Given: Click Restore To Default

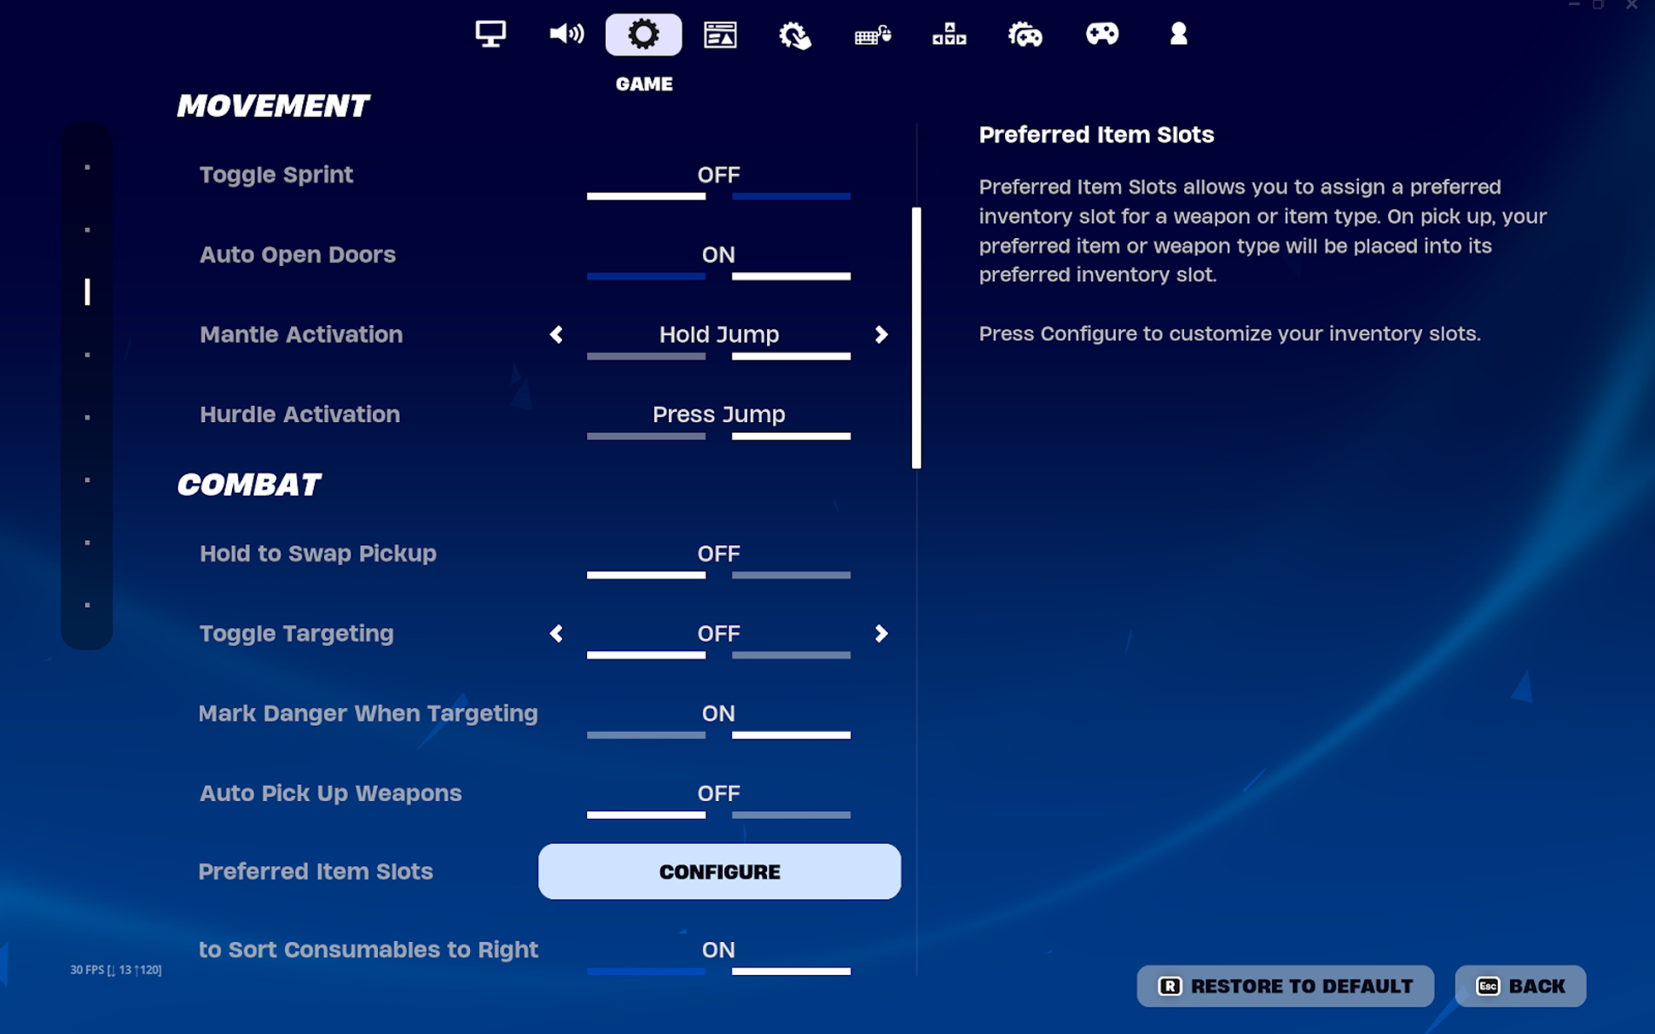Looking at the screenshot, I should (x=1285, y=985).
